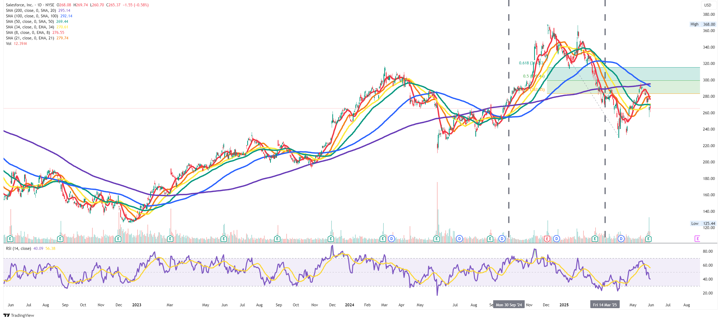Click the High 368.00 price label
721x321 pixels.
tap(702, 24)
